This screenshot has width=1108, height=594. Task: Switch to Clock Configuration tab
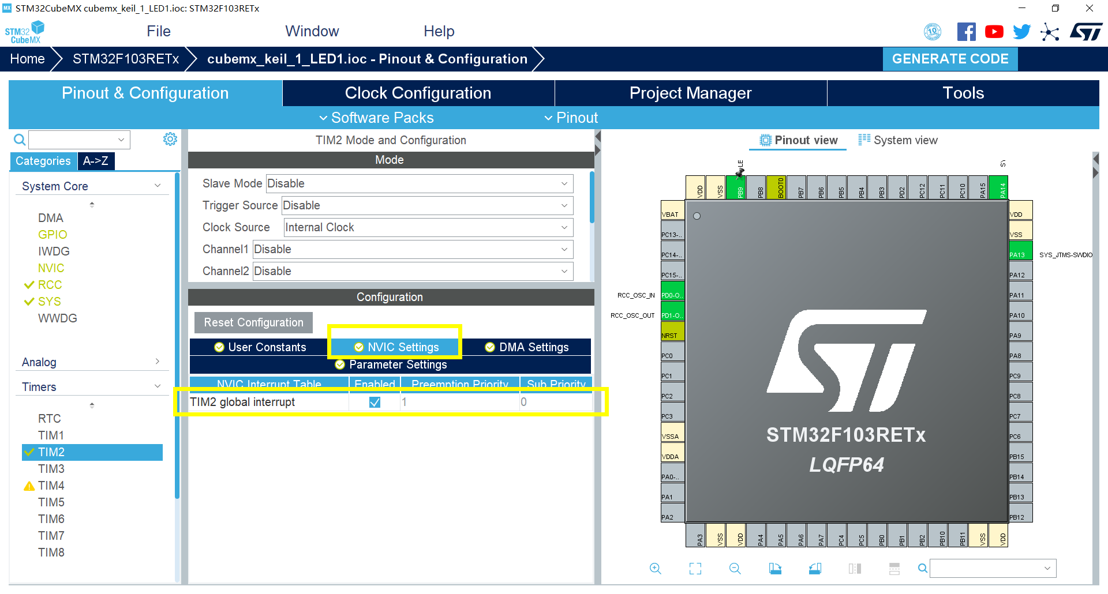pyautogui.click(x=418, y=93)
